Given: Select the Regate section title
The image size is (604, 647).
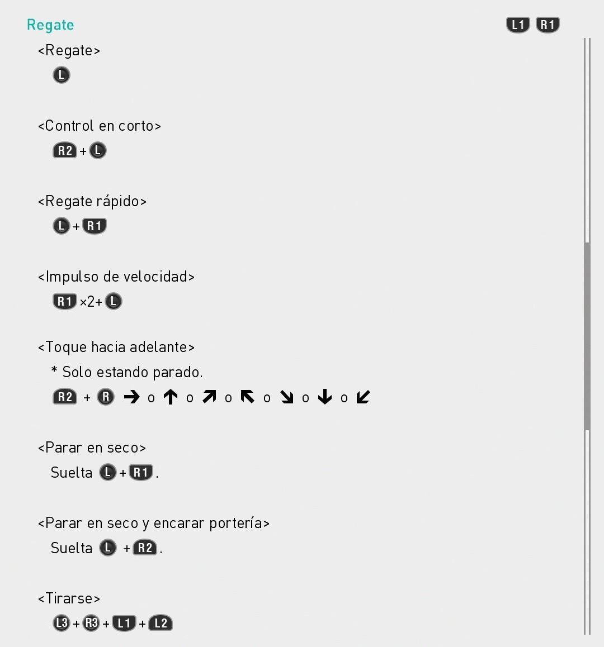Looking at the screenshot, I should click(x=50, y=25).
